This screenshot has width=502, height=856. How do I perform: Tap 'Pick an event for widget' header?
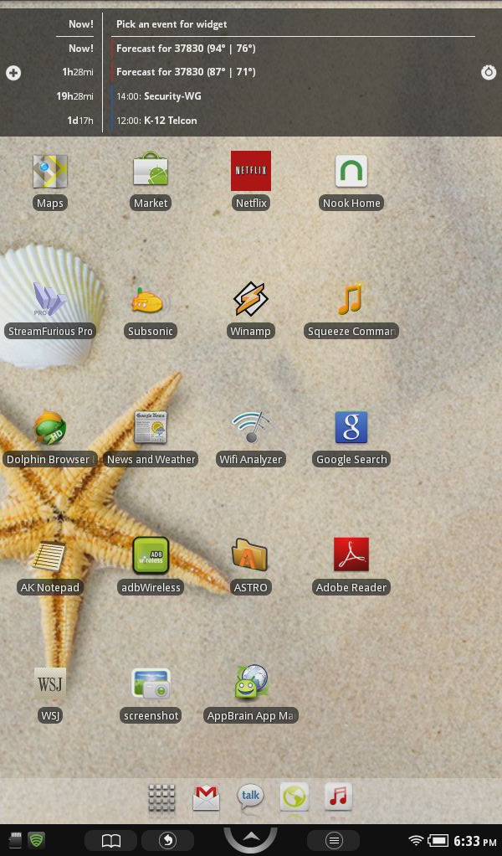pyautogui.click(x=172, y=24)
